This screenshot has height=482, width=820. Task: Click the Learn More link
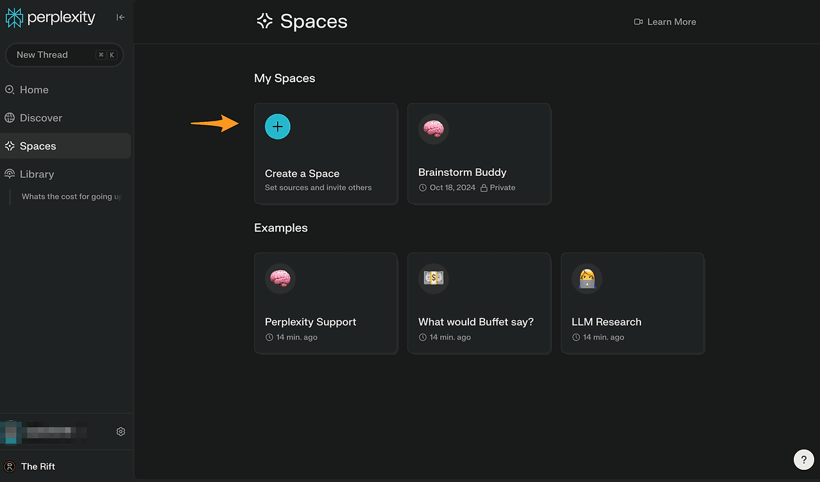tap(671, 22)
